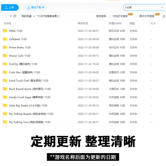The width and height of the screenshot is (166, 166).
Task: Click the "1120"的搜索结果 breadcrumb text
Action: tap(47, 16)
